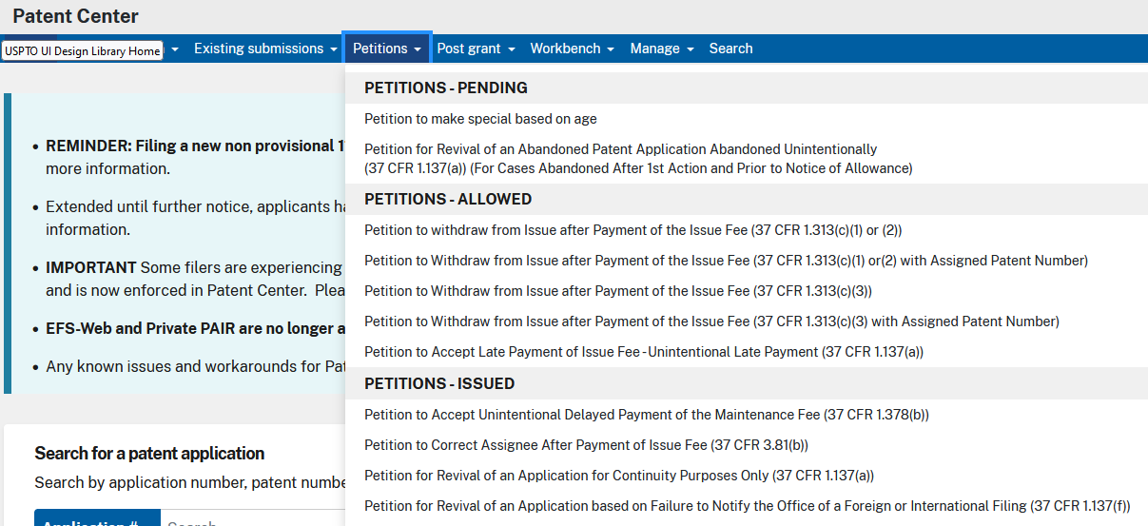The width and height of the screenshot is (1148, 526).
Task: Expand the Post grant dropdown
Action: click(476, 49)
